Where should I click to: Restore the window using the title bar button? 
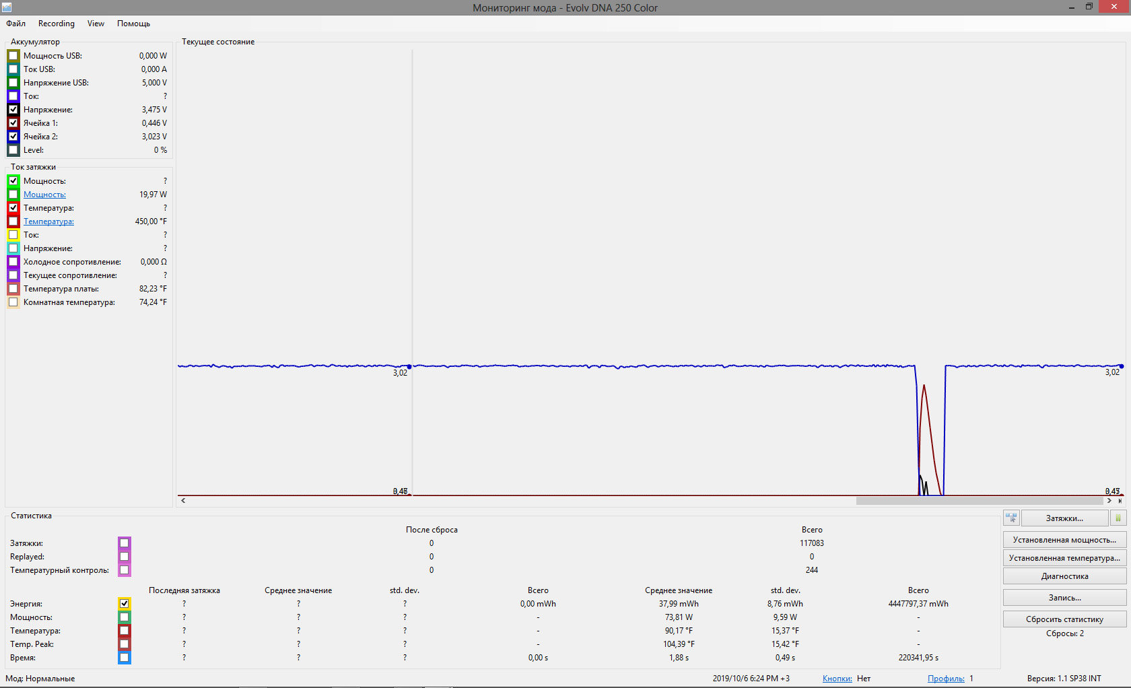click(1089, 7)
